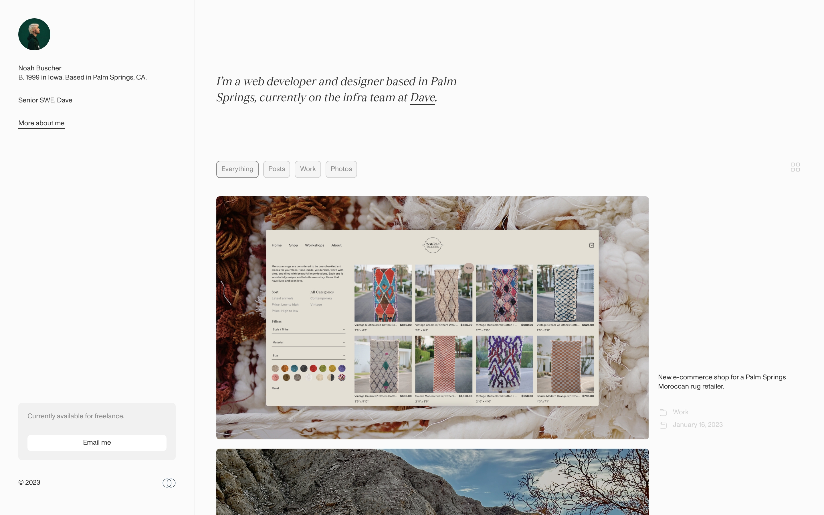Click Noah Buscher's profile avatar
This screenshot has width=824, height=515.
click(x=34, y=34)
